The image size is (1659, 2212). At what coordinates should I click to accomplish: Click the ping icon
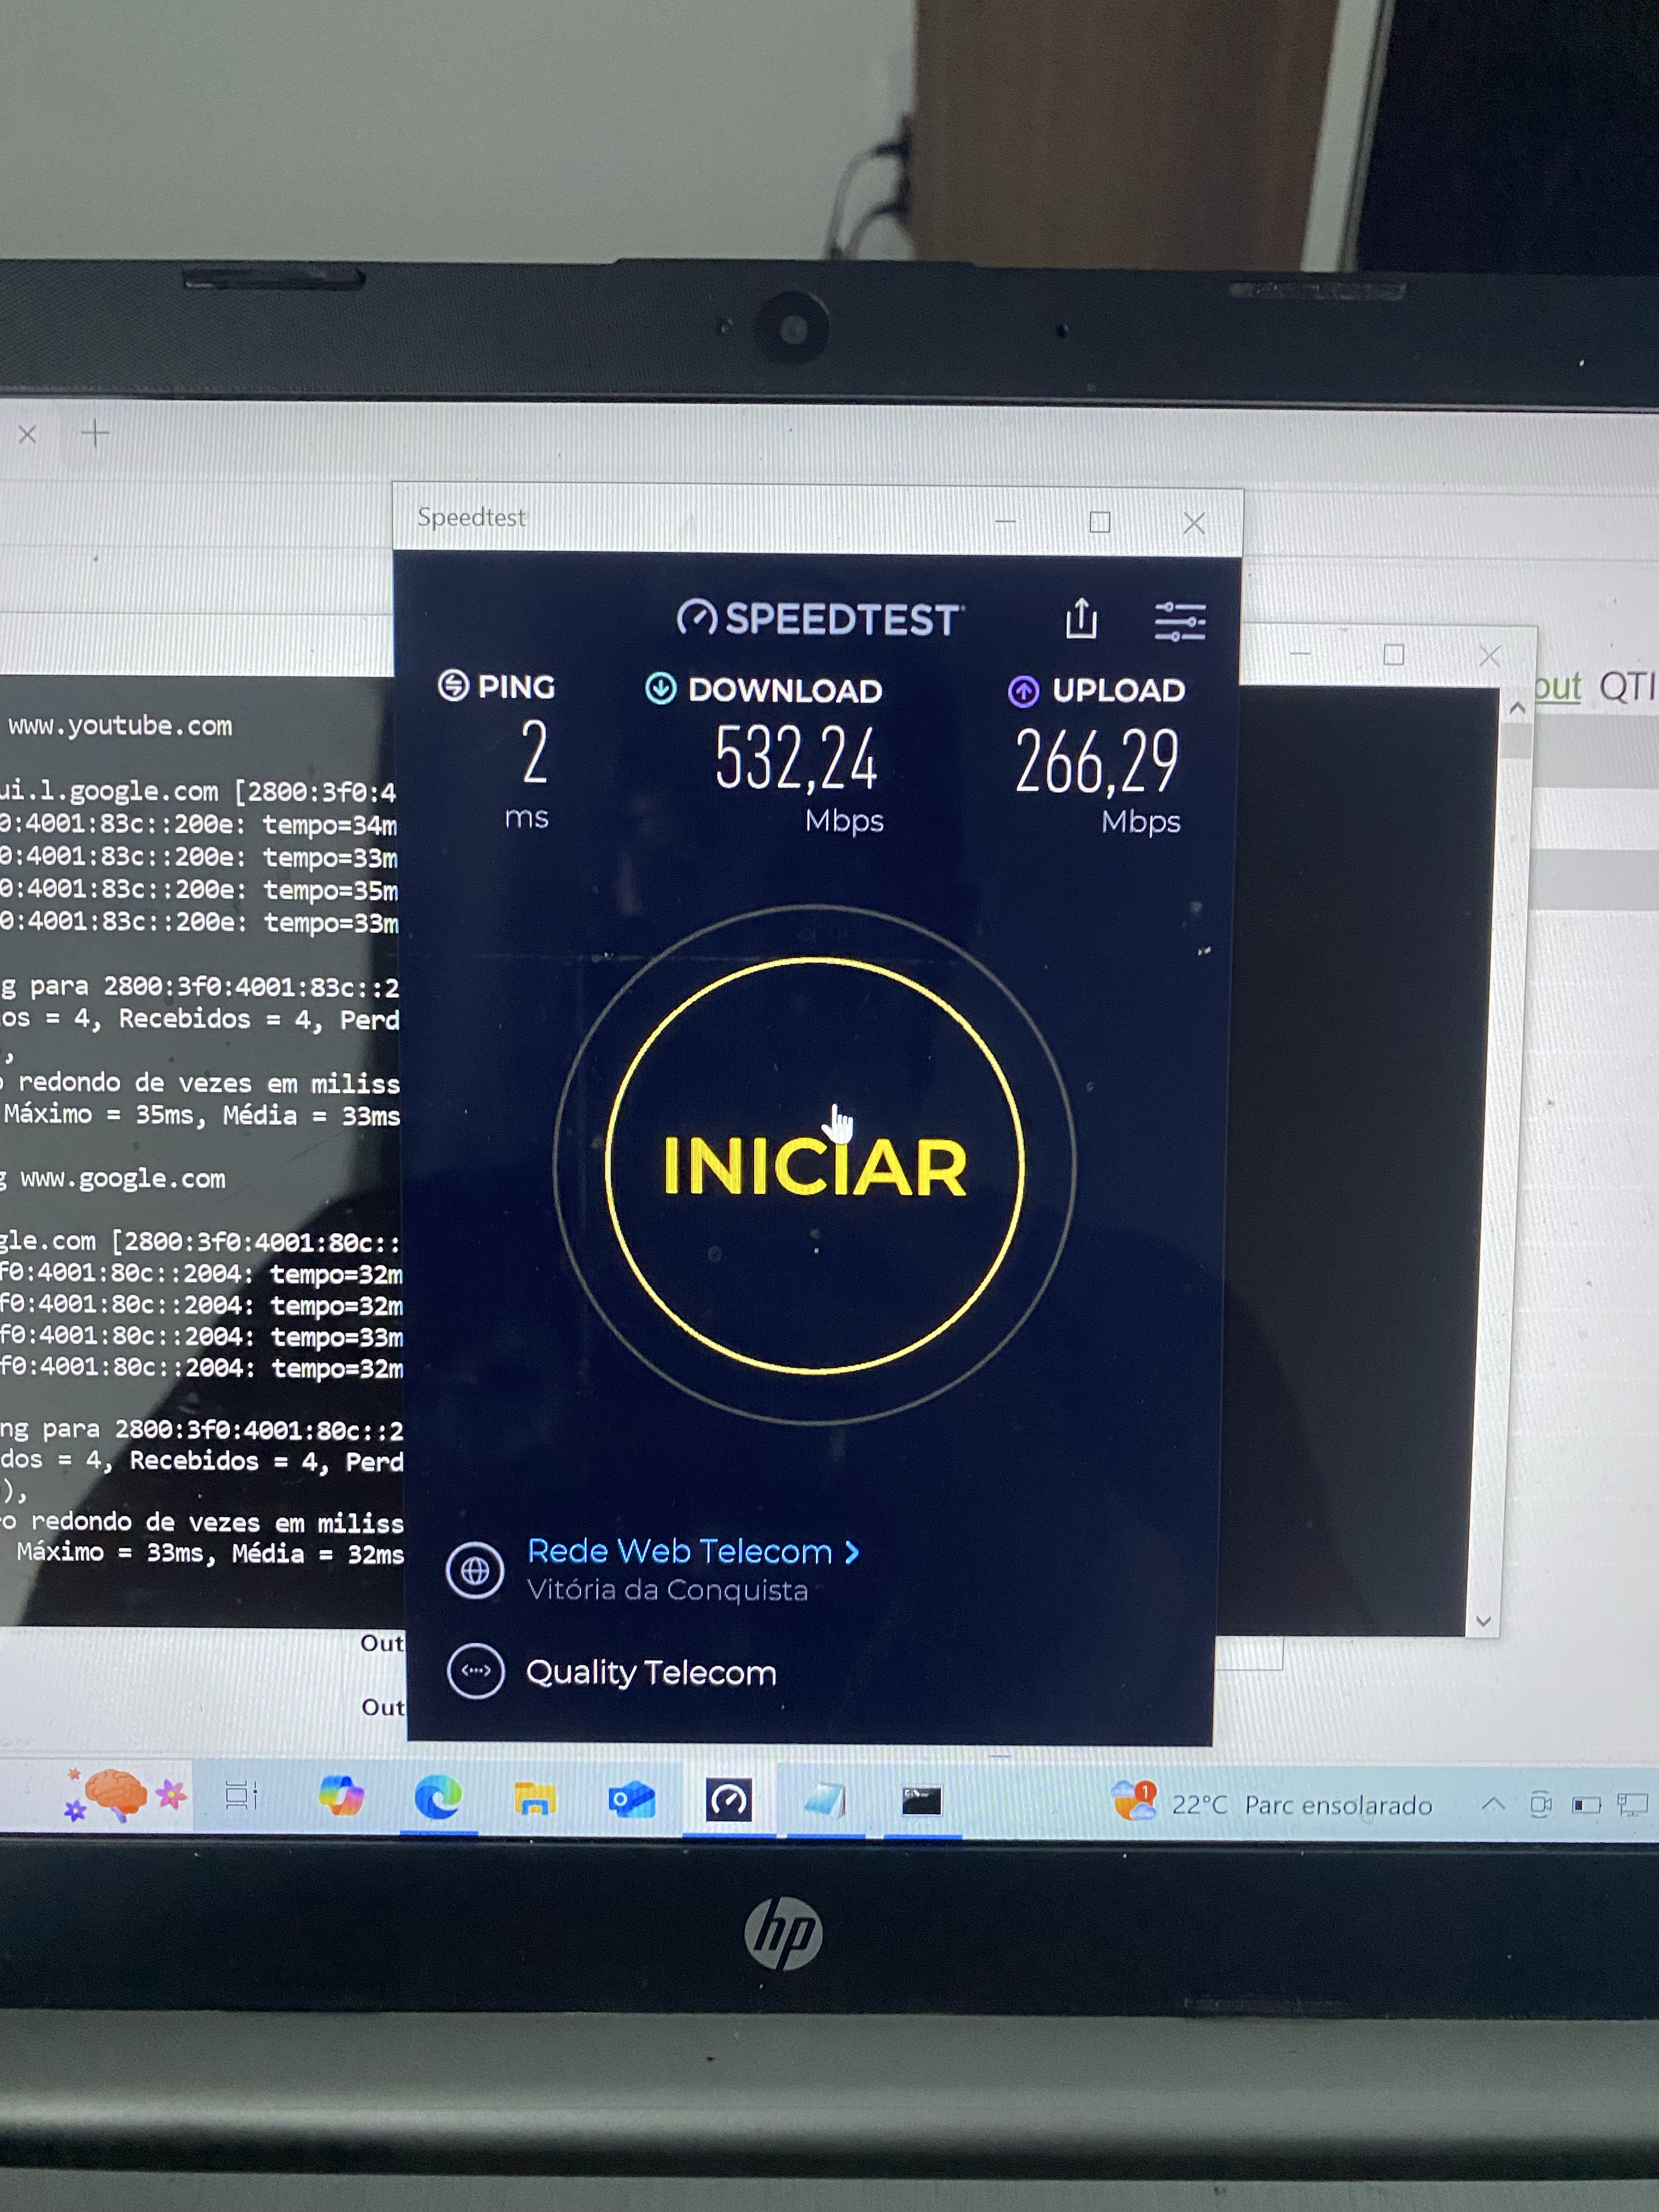tap(453, 686)
